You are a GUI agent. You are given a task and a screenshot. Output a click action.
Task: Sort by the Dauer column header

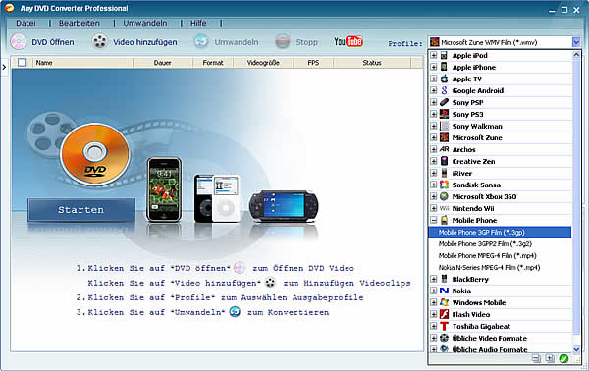(163, 63)
